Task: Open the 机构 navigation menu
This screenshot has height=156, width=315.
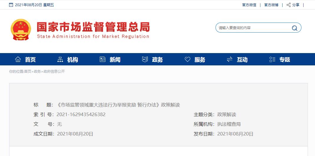Action: pos(72,60)
